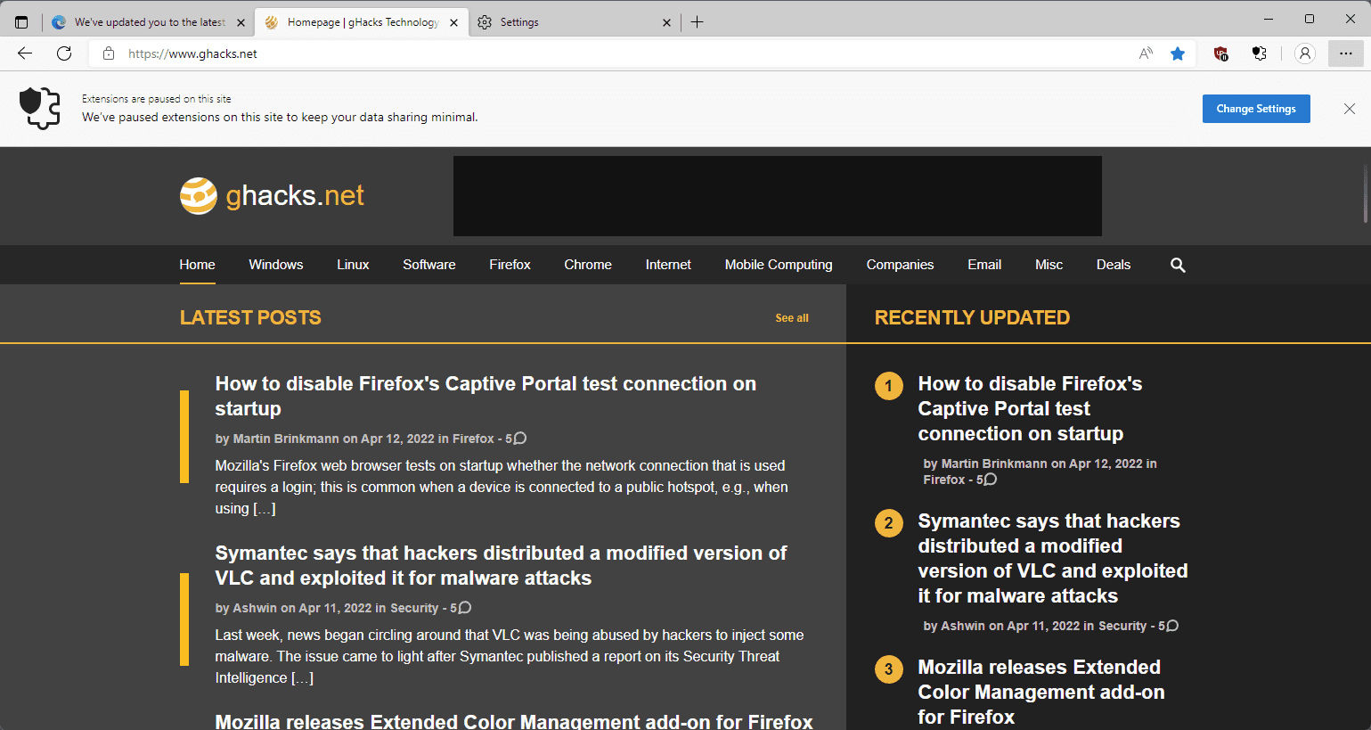The width and height of the screenshot is (1371, 730).
Task: Open a new tab with plus button
Action: (x=698, y=22)
